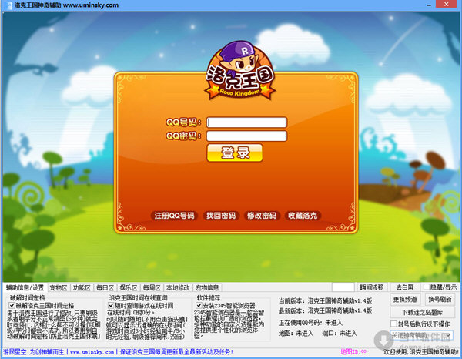This screenshot has height=359, width=462.
Task: Click the 地图ID status text
Action: pos(353,351)
